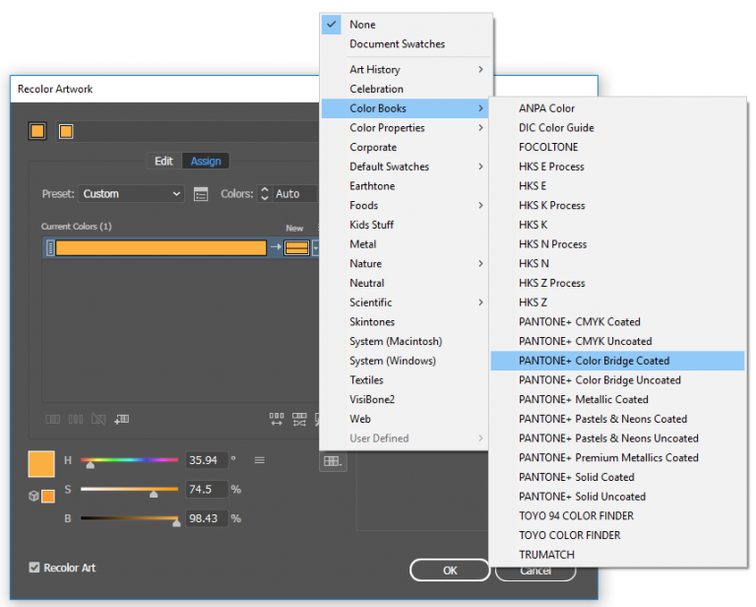Click the brightness slider

click(x=129, y=519)
